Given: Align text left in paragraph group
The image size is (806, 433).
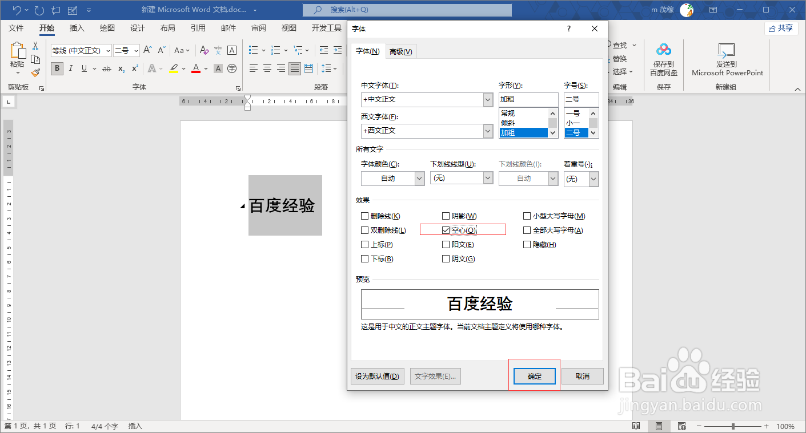Looking at the screenshot, I should [x=254, y=68].
